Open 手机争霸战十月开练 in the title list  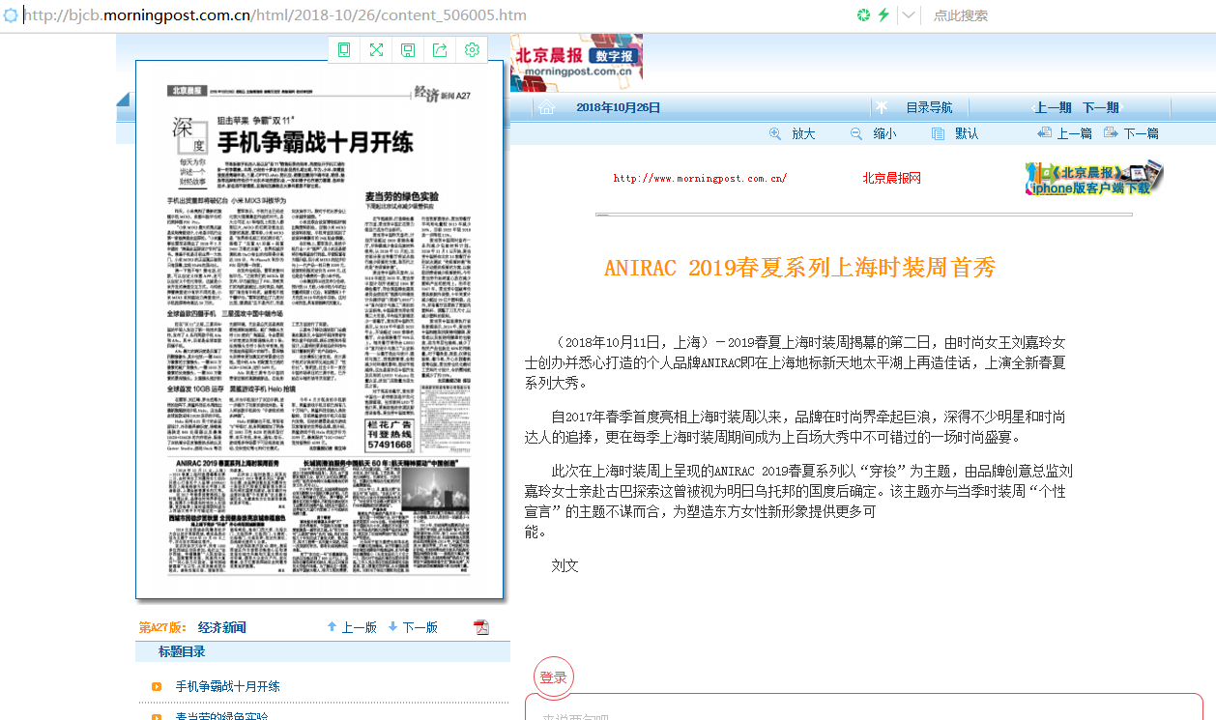tap(228, 686)
